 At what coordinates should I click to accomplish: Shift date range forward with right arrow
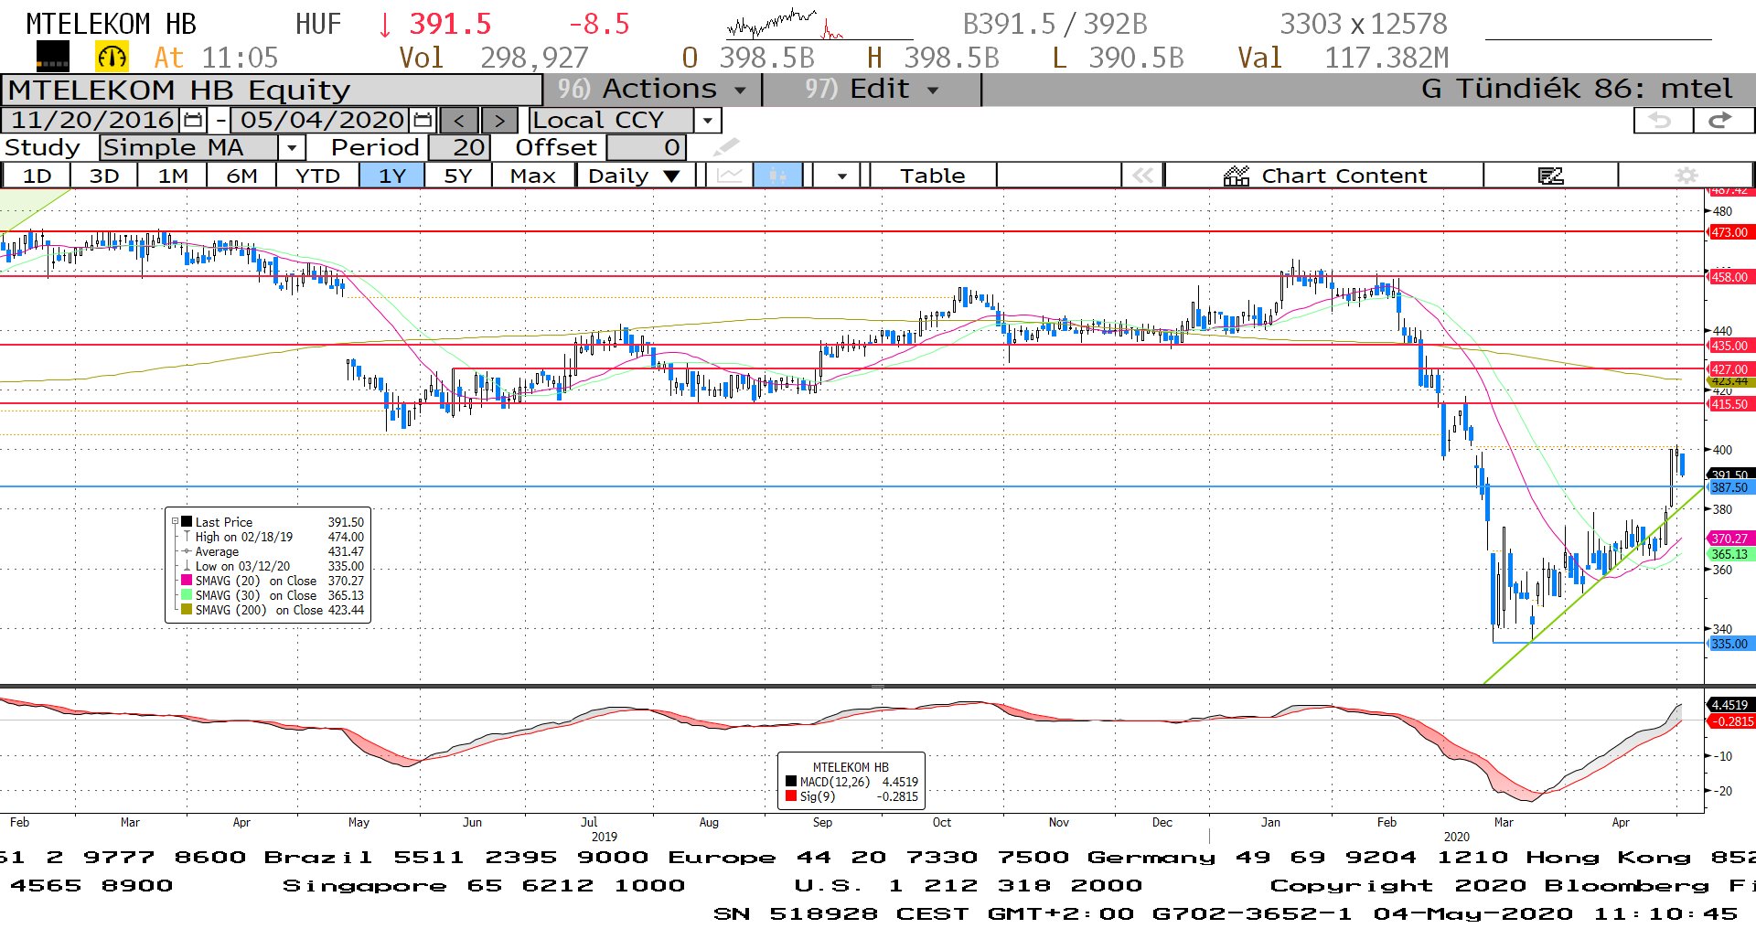pyautogui.click(x=499, y=120)
